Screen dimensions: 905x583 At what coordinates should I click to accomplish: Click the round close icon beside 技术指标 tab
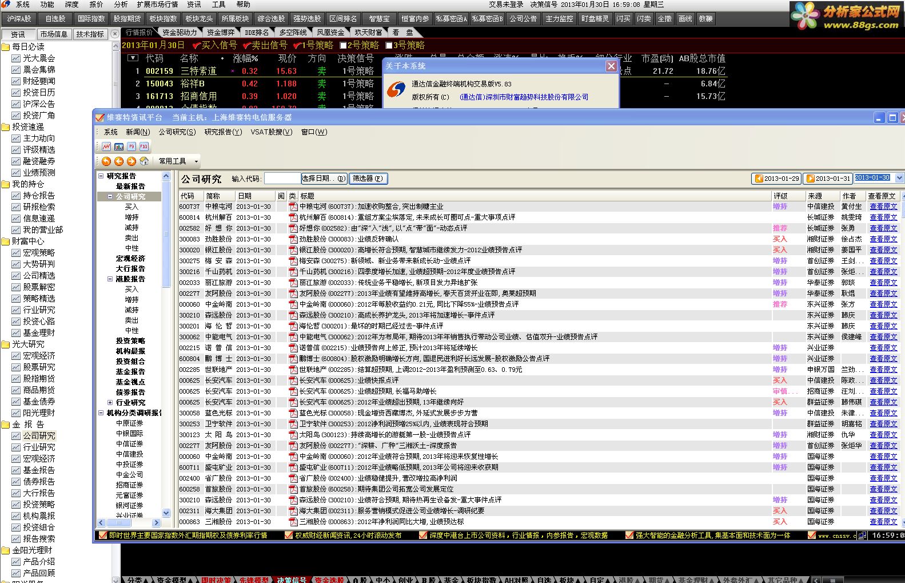(114, 34)
